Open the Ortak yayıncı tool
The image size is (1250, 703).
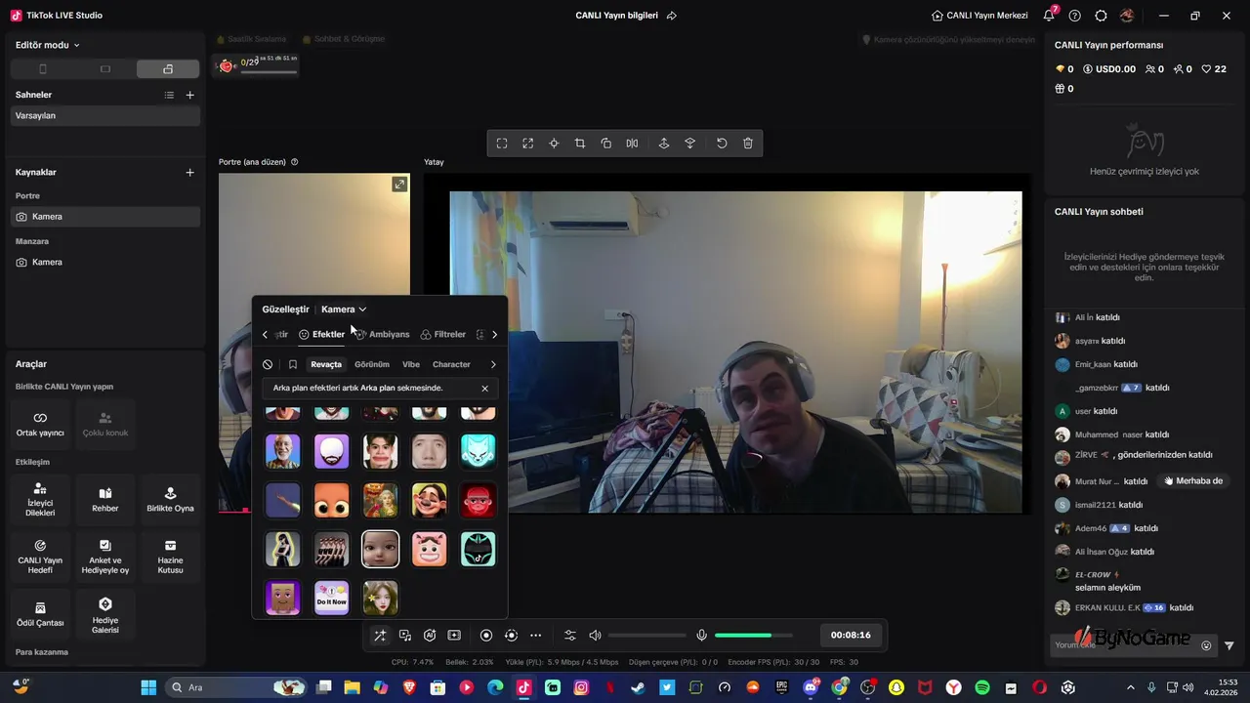click(40, 424)
